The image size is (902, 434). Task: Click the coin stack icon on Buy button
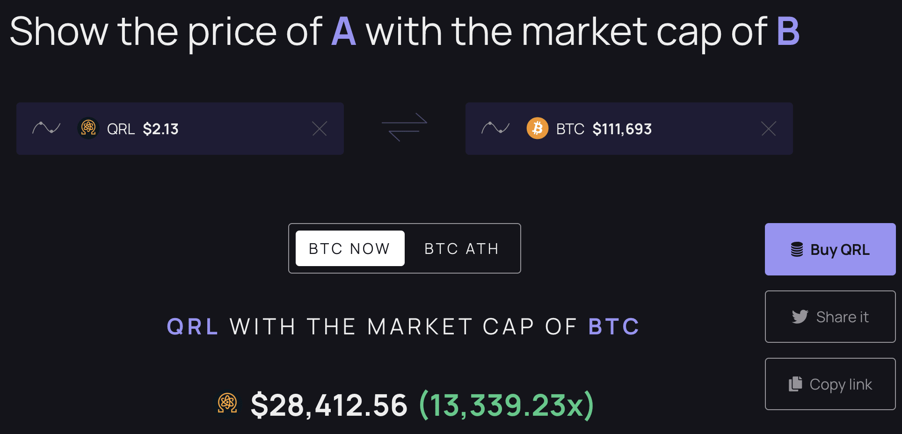797,249
